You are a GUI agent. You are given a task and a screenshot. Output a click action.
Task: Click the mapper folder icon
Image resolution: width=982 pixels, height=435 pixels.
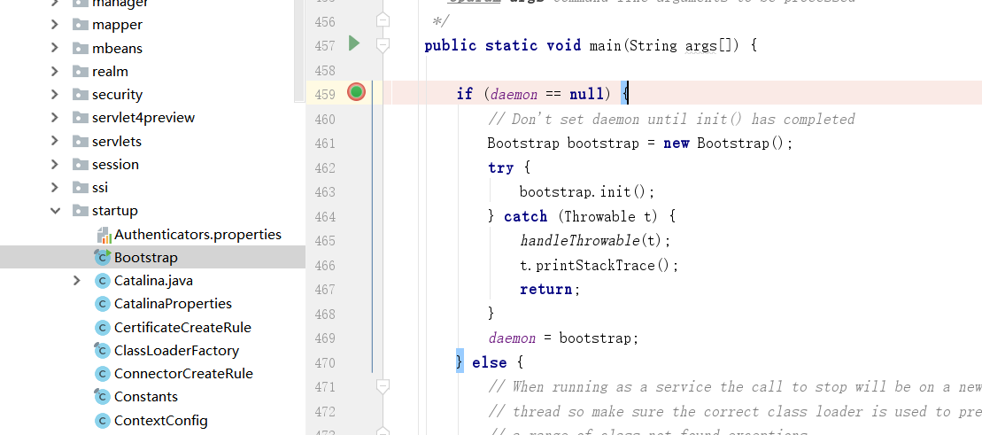pyautogui.click(x=81, y=25)
